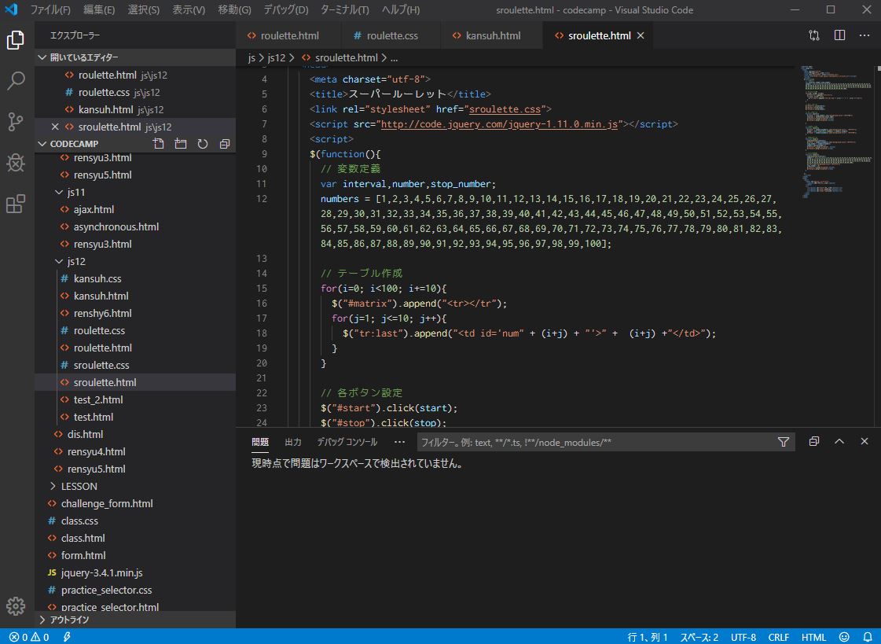
Task: Change line endings via CRLF status item
Action: click(778, 637)
